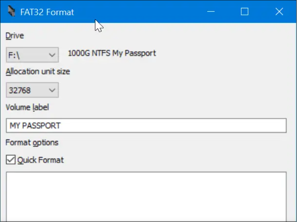Click the MY PASSPORT text in the field
The image size is (297, 222).
coord(35,126)
